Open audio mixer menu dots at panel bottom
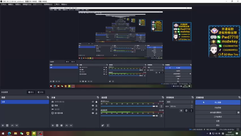 [x=108, y=125]
